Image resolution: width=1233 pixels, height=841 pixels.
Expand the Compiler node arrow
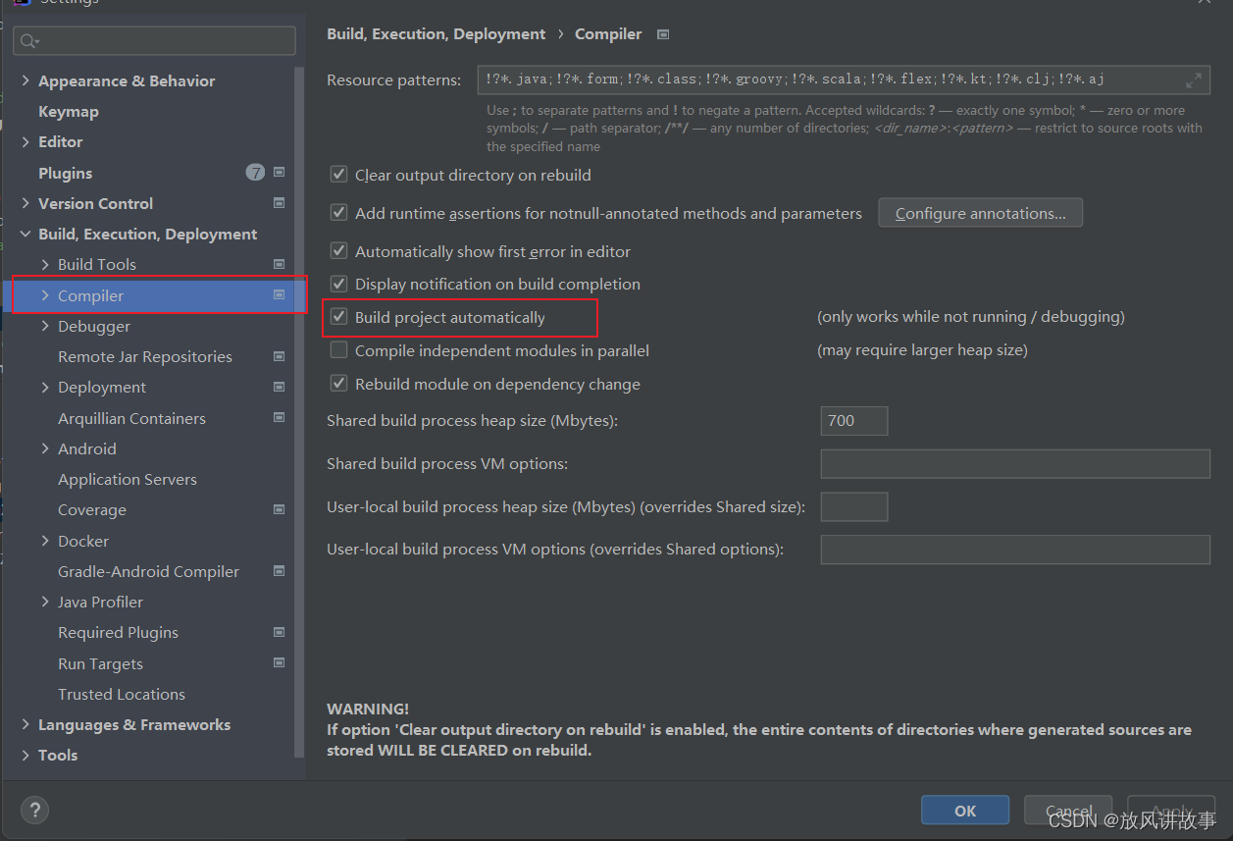45,295
